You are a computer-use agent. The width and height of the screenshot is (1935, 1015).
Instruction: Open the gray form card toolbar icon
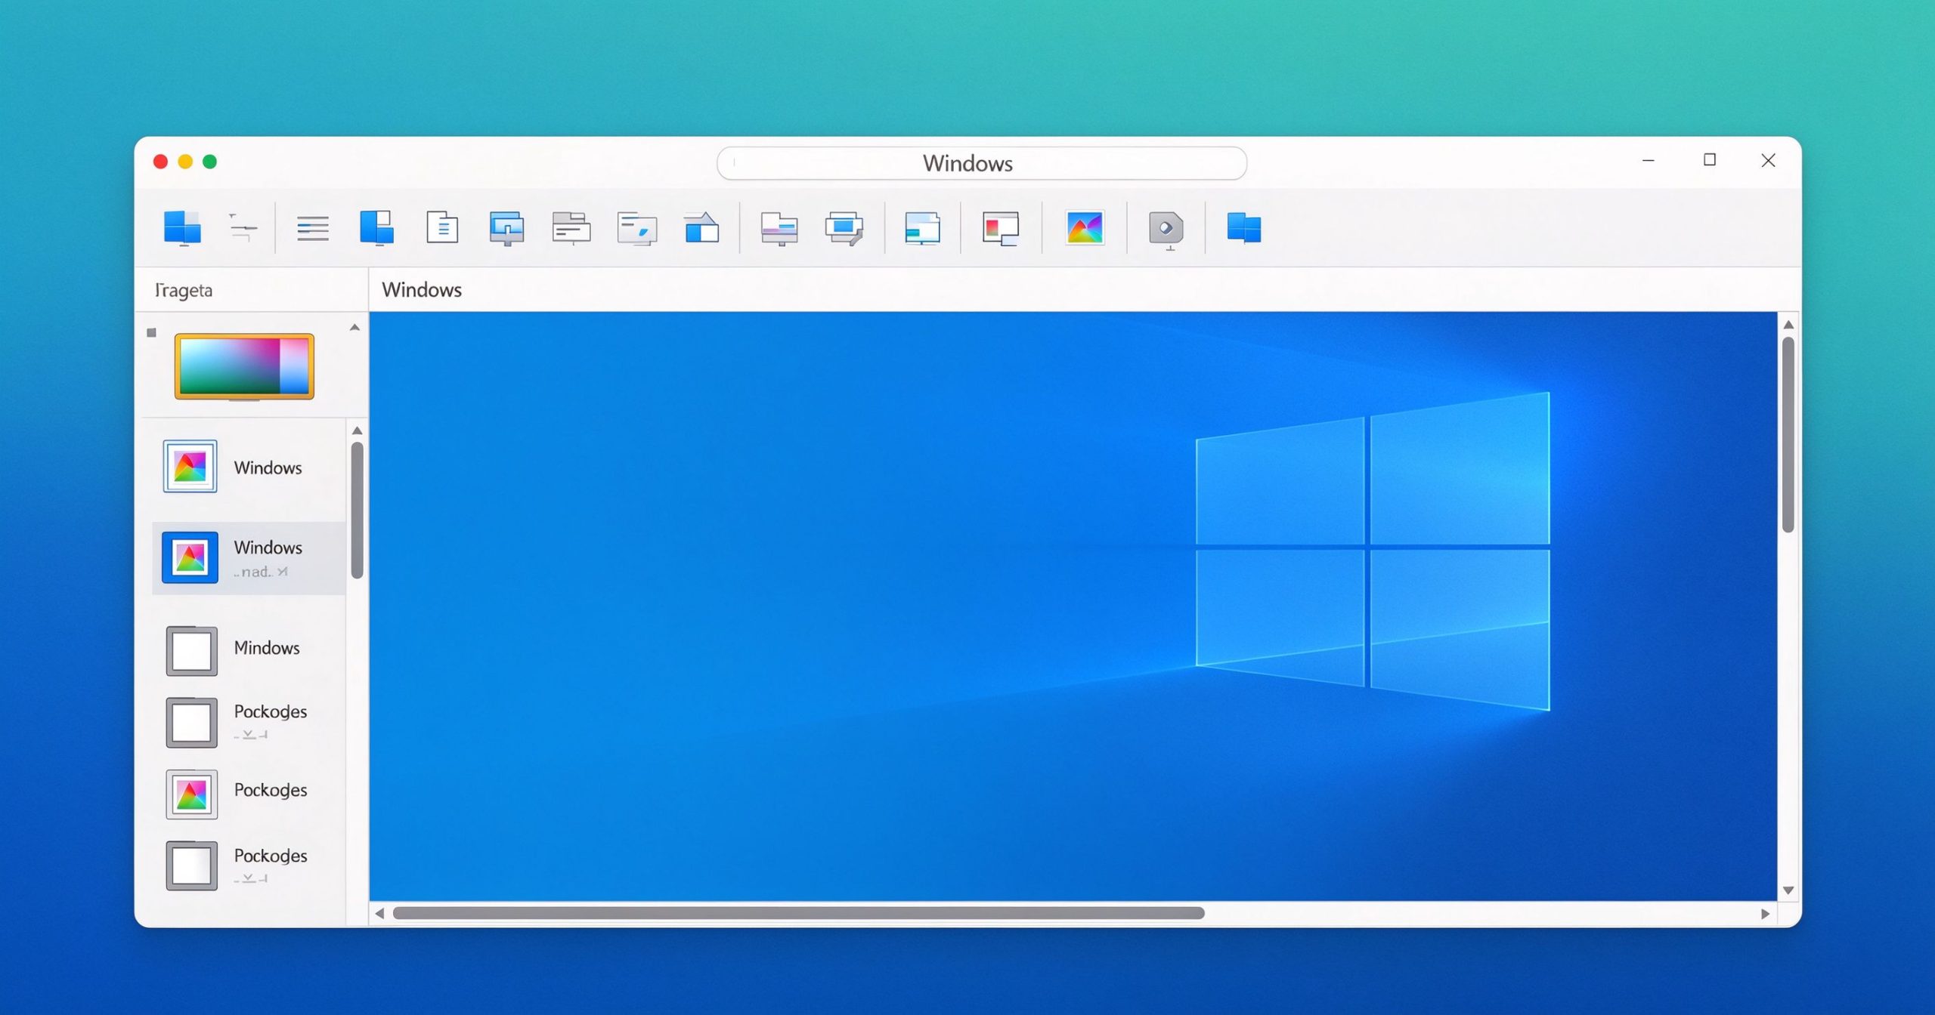coord(571,227)
